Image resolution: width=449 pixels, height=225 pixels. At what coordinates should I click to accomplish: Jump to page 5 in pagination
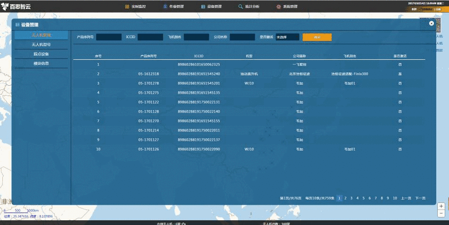pyautogui.click(x=364, y=198)
